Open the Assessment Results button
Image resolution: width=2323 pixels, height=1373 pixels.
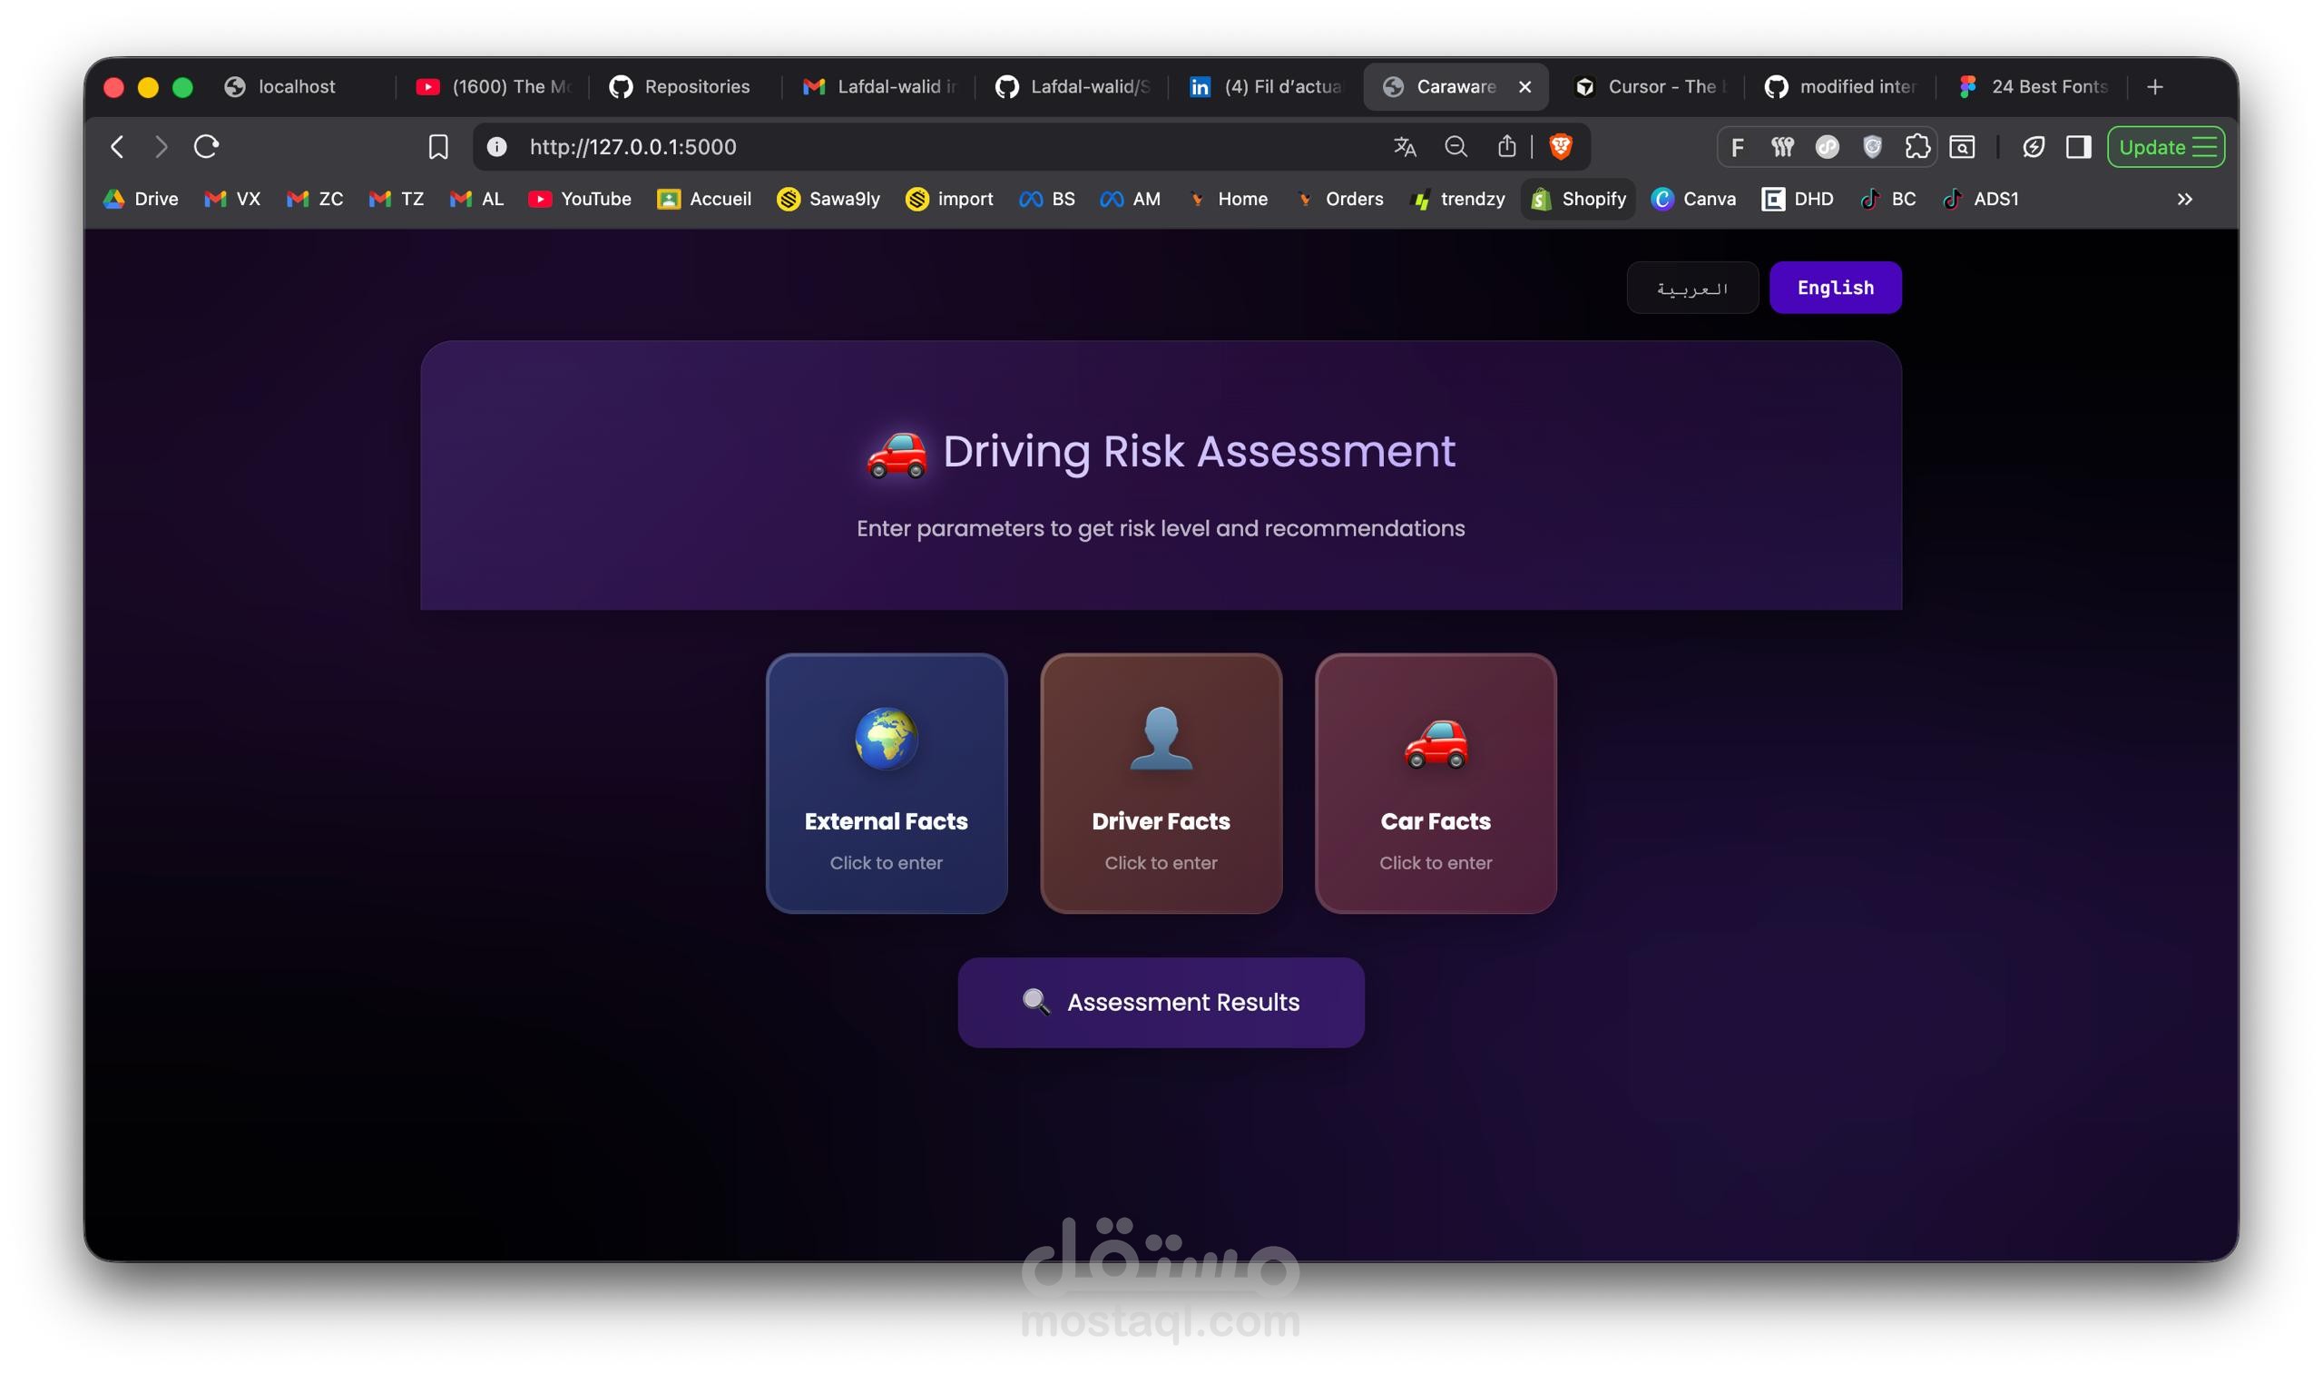(x=1160, y=1002)
